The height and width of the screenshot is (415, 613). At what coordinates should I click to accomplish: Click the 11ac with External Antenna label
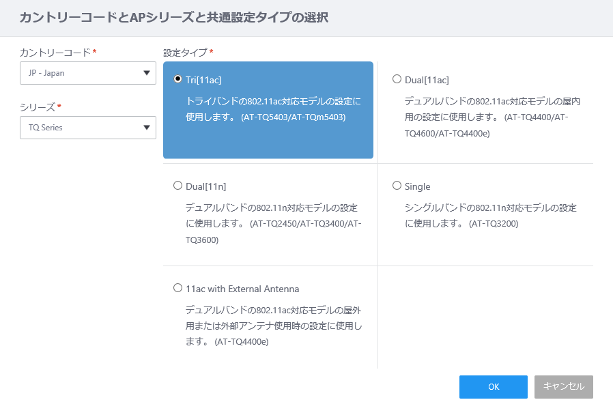tap(242, 289)
